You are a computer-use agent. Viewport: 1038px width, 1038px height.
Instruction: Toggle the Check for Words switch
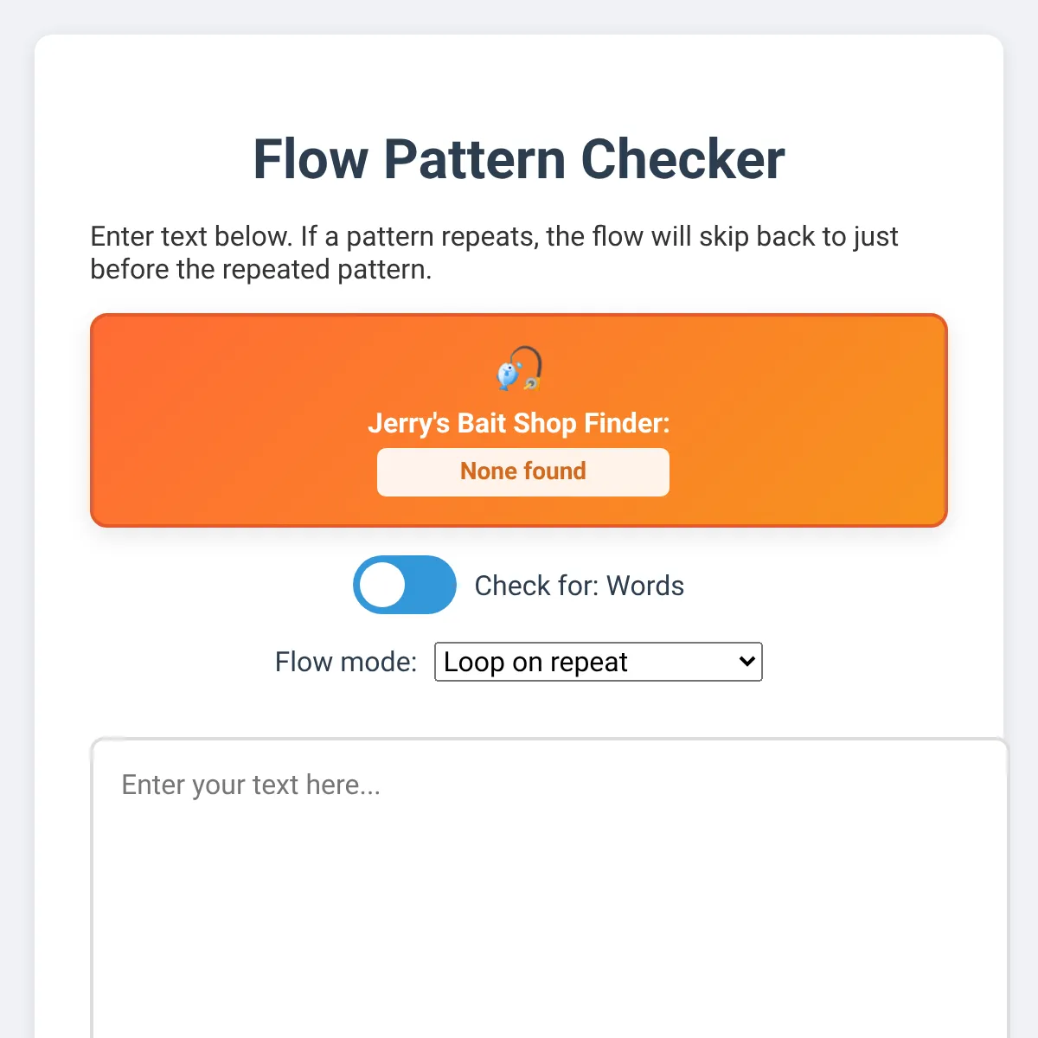405,585
